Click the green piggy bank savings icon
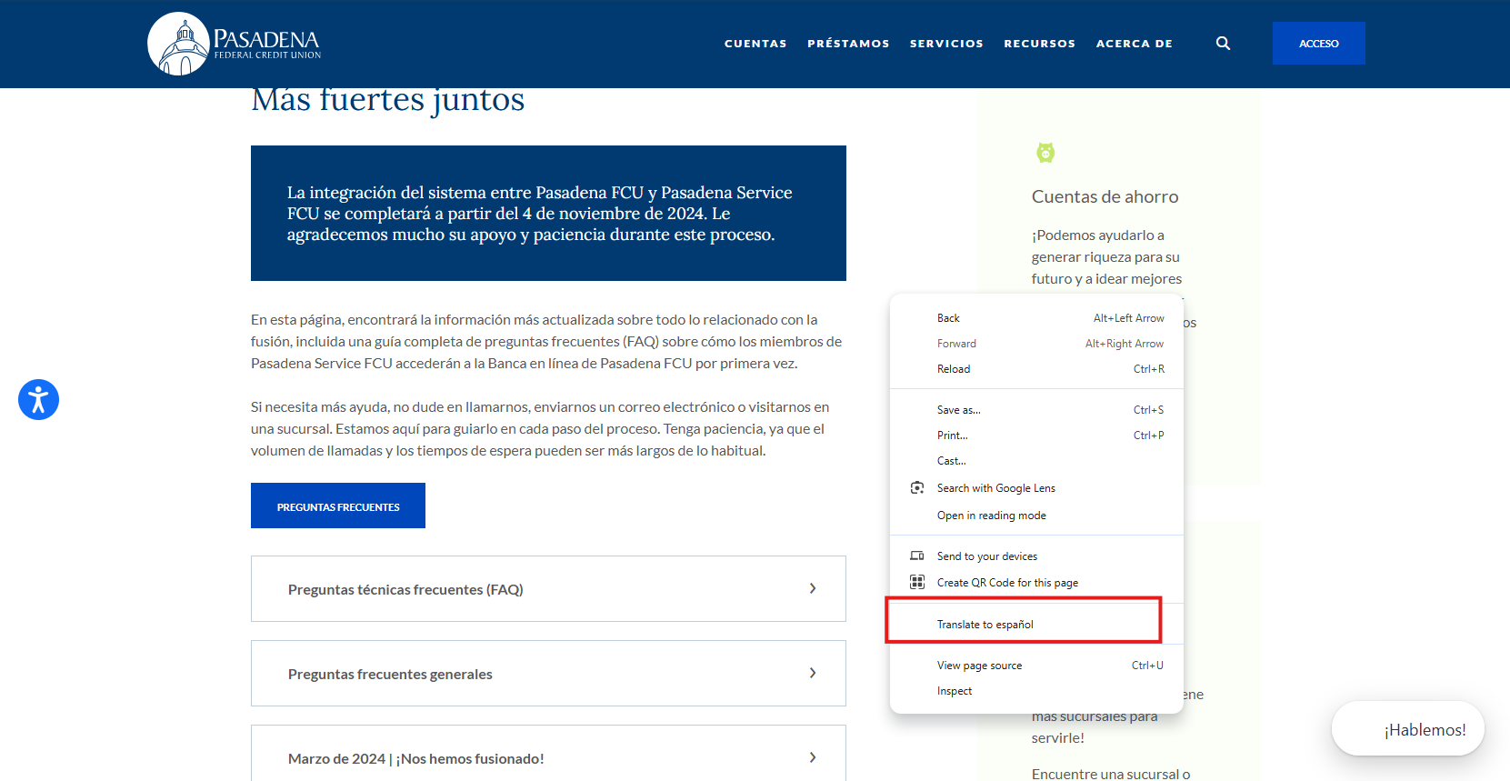 [x=1045, y=153]
